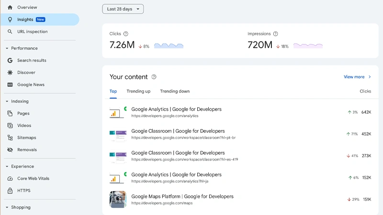Open the Overview home icon

click(x=10, y=7)
